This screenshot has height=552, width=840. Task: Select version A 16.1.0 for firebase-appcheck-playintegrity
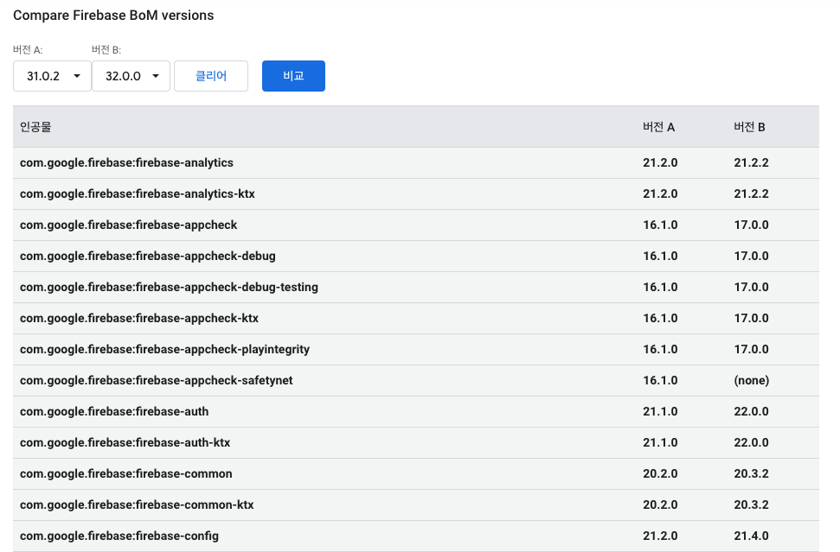[660, 349]
